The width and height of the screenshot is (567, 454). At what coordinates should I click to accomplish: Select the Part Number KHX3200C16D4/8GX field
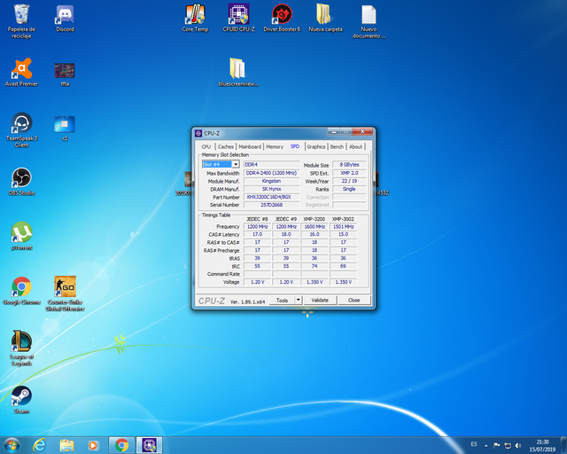coord(272,197)
